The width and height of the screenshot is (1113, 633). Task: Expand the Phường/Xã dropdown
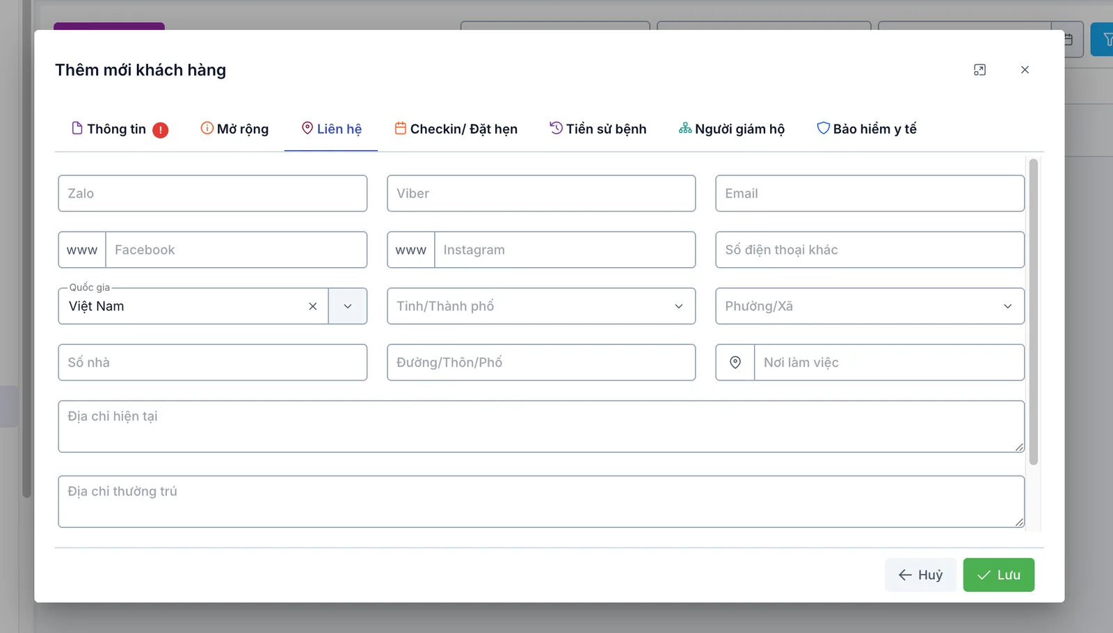1007,306
